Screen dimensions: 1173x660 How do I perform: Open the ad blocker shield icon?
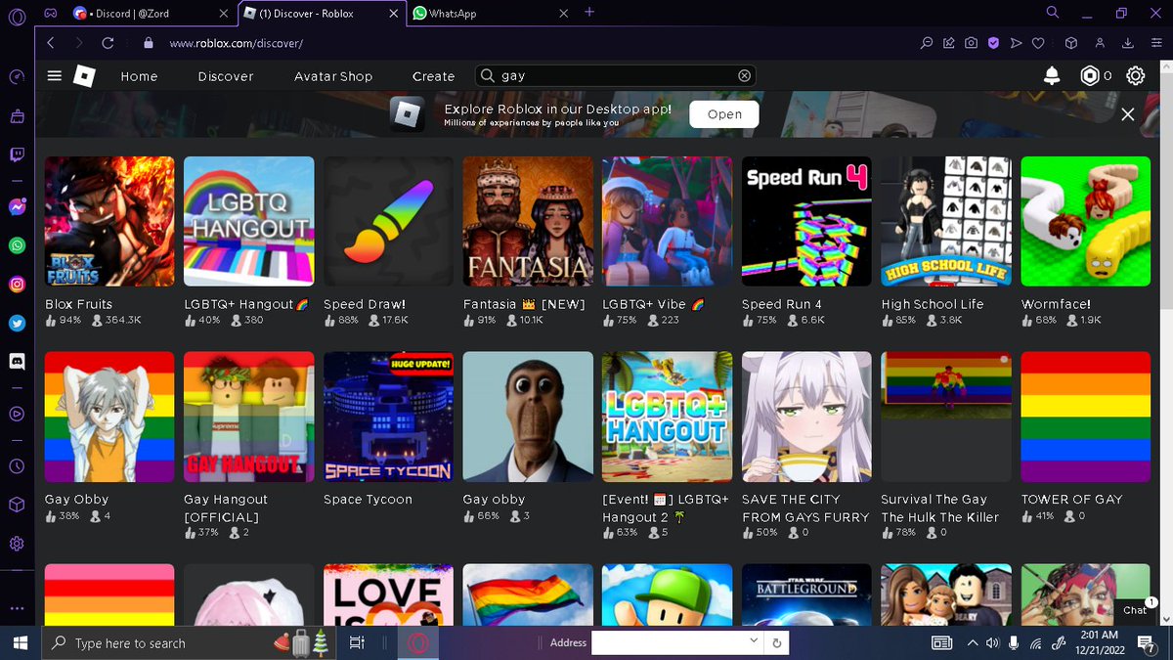tap(993, 43)
